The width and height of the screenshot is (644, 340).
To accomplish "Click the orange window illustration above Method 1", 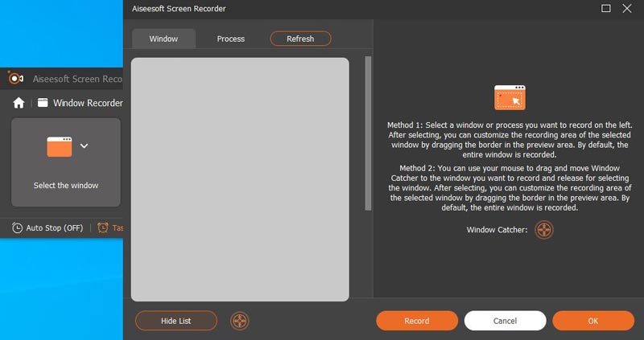I will (x=510, y=97).
